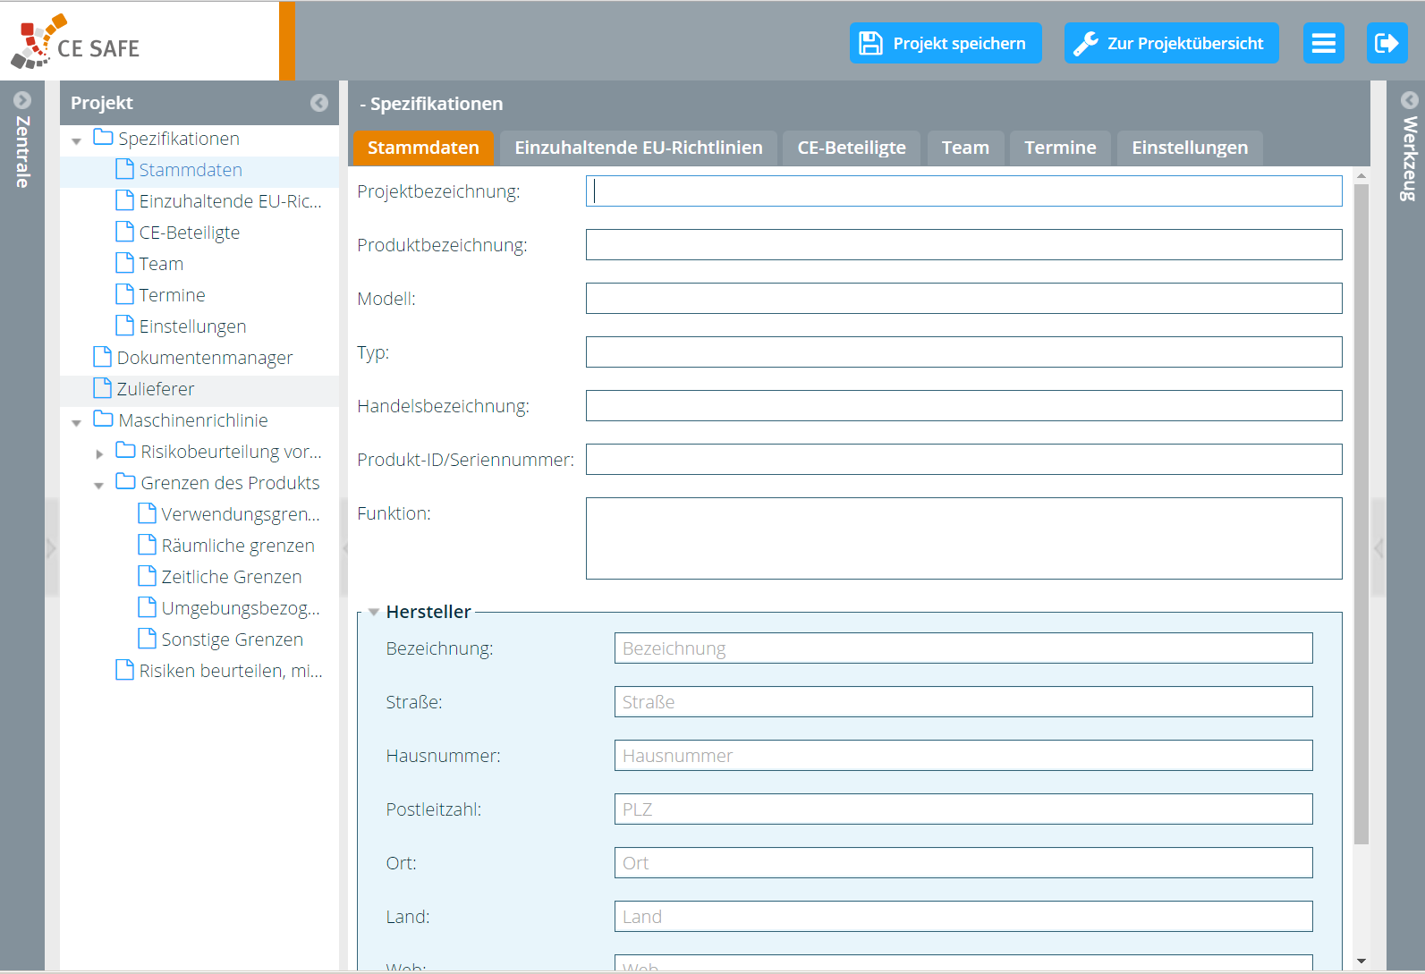Click the Handelsbezeichnung input field

963,405
